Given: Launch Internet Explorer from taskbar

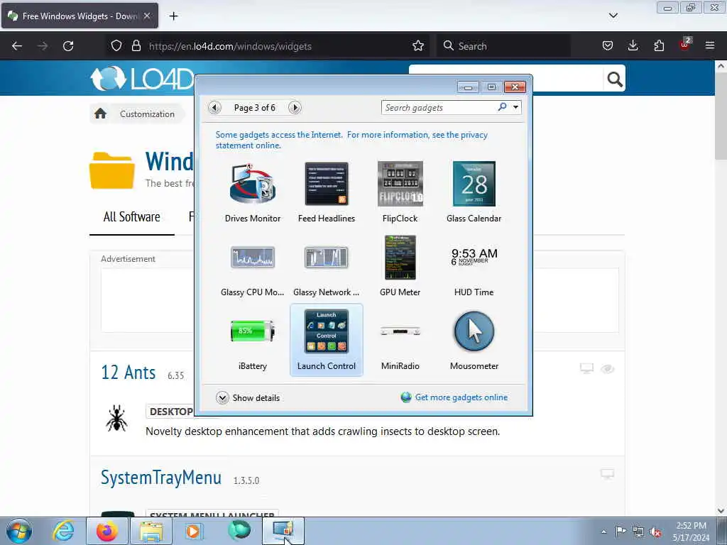Looking at the screenshot, I should pyautogui.click(x=62, y=531).
